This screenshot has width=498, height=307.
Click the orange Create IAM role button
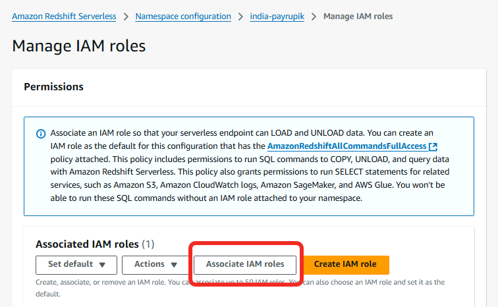[345, 265]
